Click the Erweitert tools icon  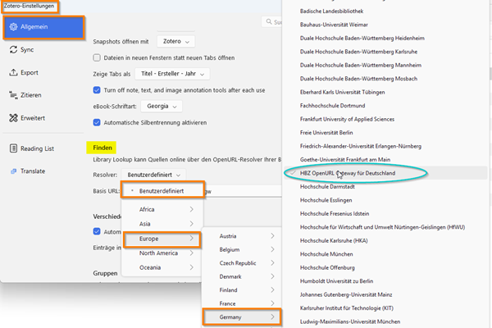[13, 118]
